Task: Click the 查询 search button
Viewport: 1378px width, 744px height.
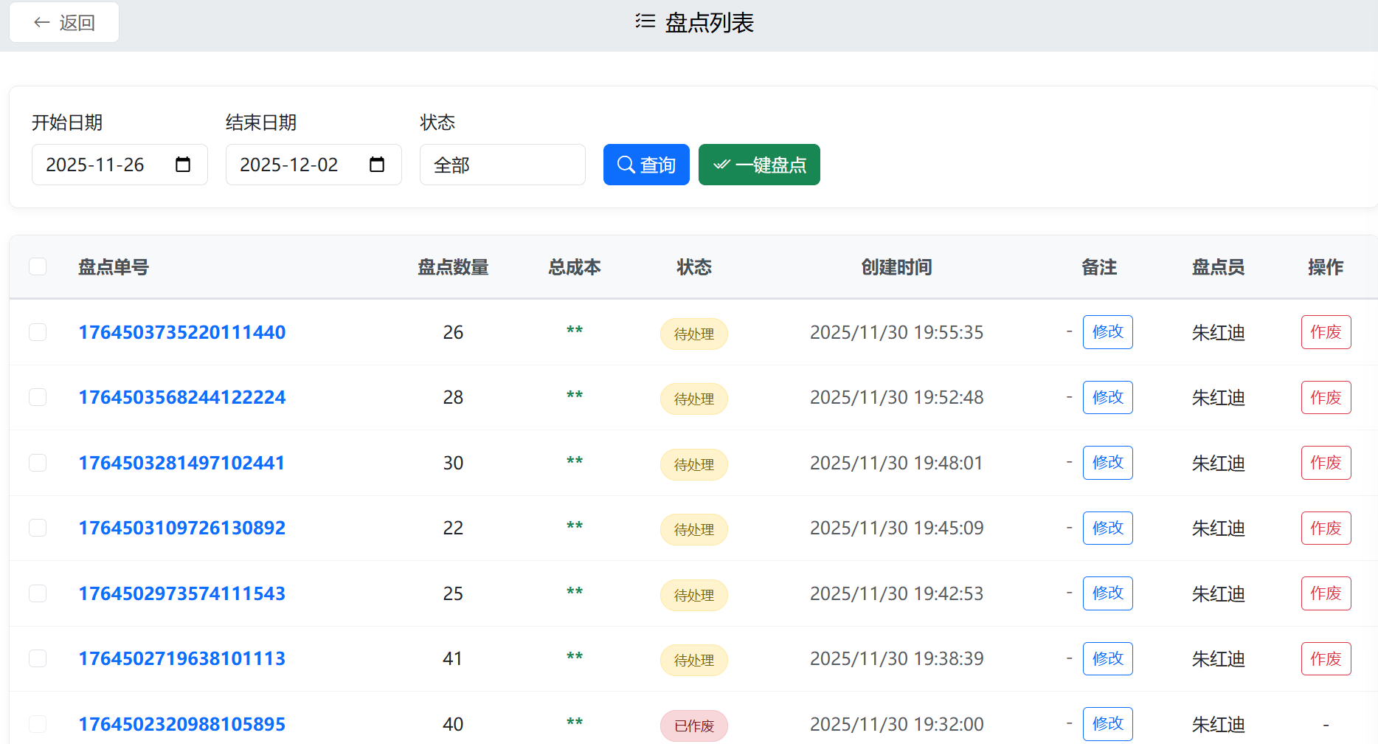Action: coord(646,165)
